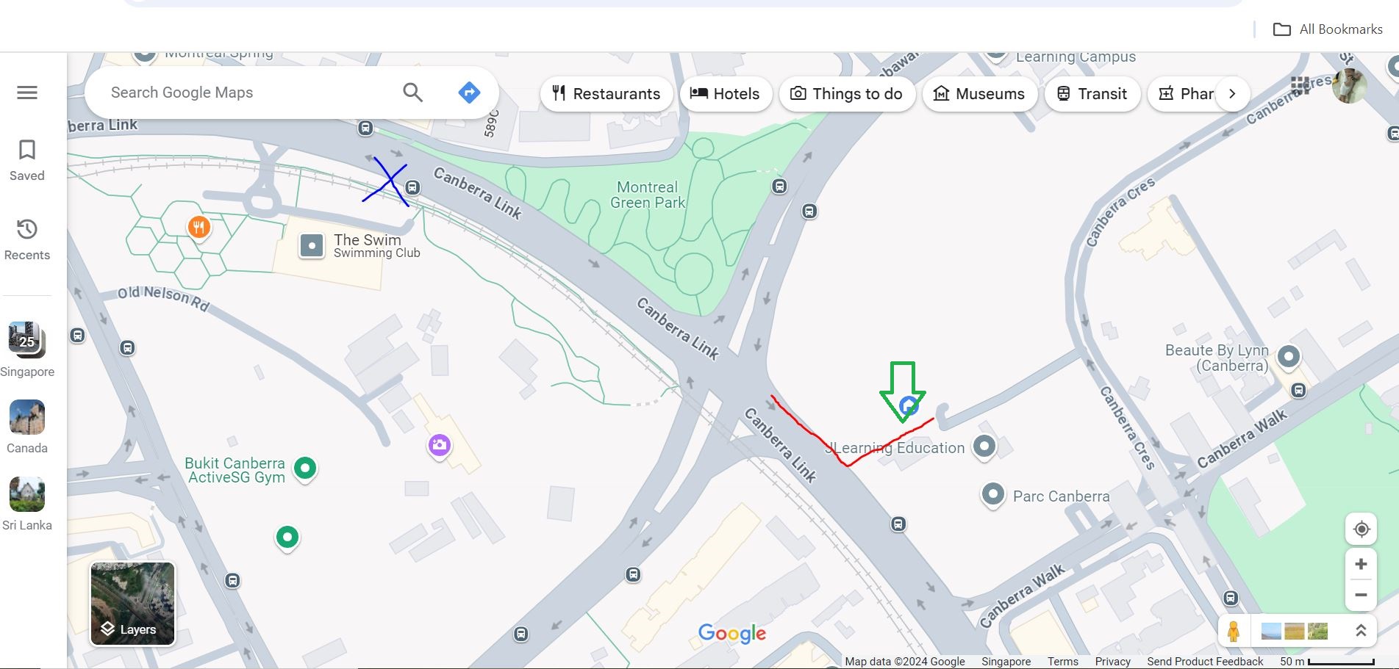Zoom out with the minus button
The width and height of the screenshot is (1399, 669).
(1361, 595)
